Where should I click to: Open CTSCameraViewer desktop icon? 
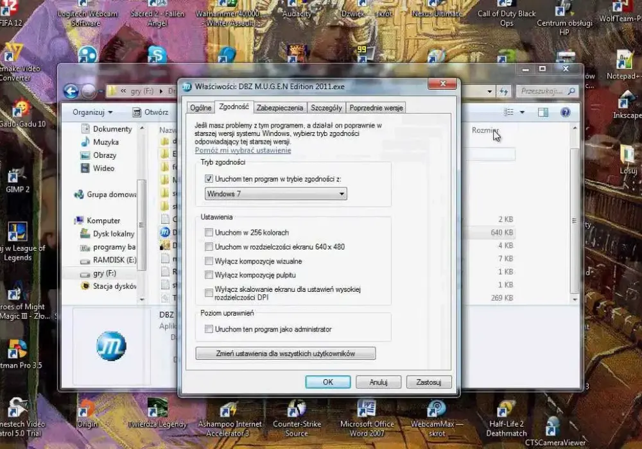click(x=555, y=432)
